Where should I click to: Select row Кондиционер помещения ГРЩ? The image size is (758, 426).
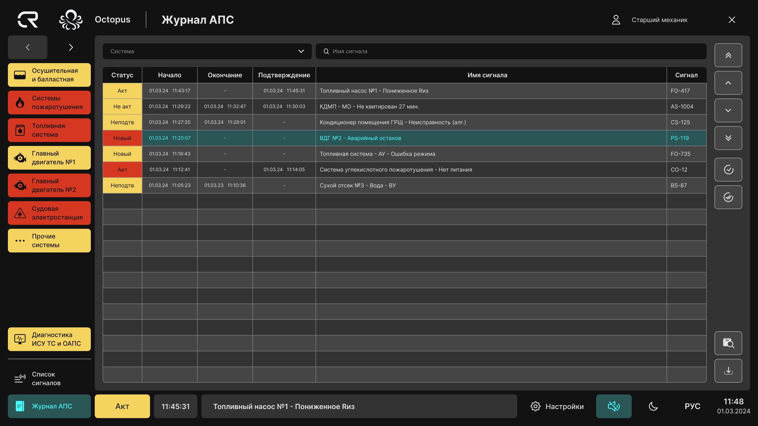[x=405, y=122]
